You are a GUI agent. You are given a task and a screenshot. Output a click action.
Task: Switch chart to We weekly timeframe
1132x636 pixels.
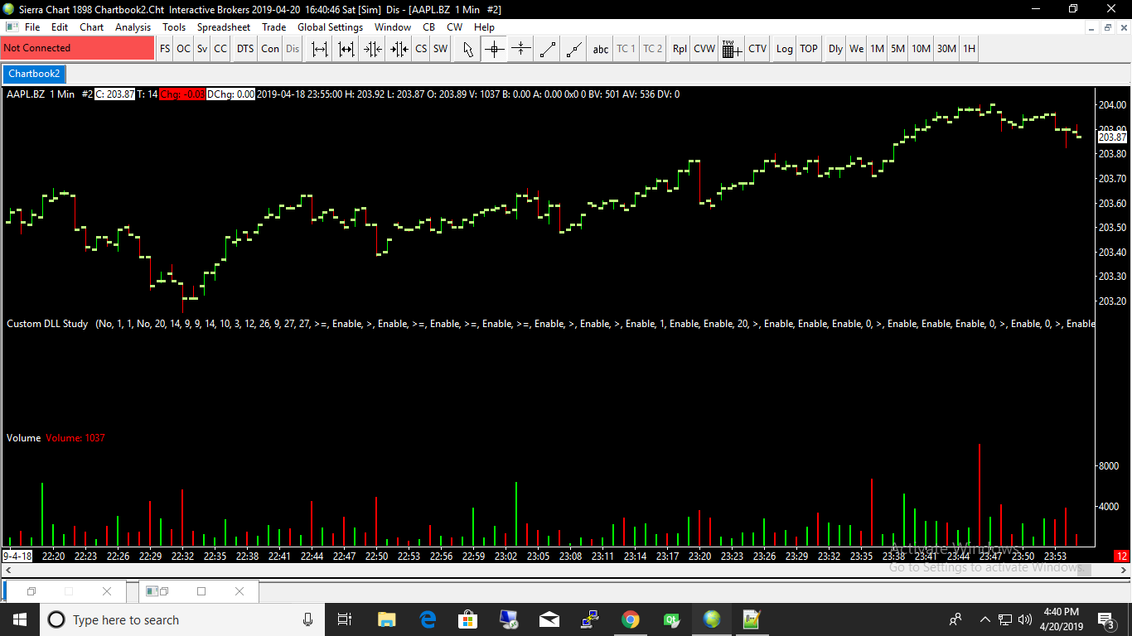click(x=856, y=49)
